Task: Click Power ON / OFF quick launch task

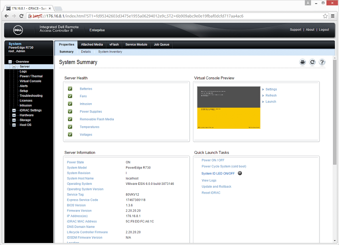Action: 213,160
